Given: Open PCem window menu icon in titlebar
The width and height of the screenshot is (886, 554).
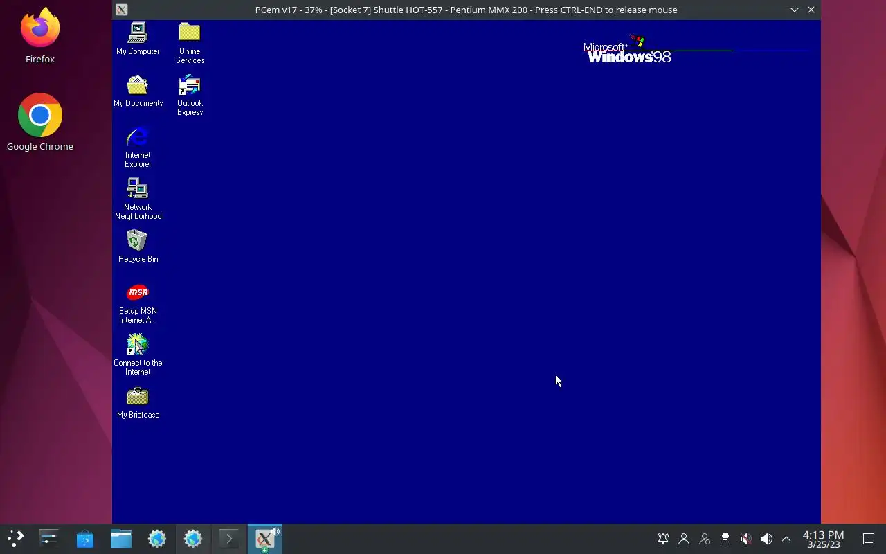Looking at the screenshot, I should [122, 10].
